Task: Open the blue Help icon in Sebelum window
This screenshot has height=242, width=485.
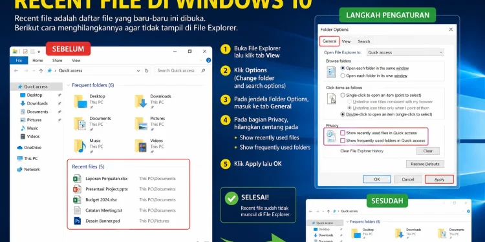Action: pyautogui.click(x=208, y=60)
